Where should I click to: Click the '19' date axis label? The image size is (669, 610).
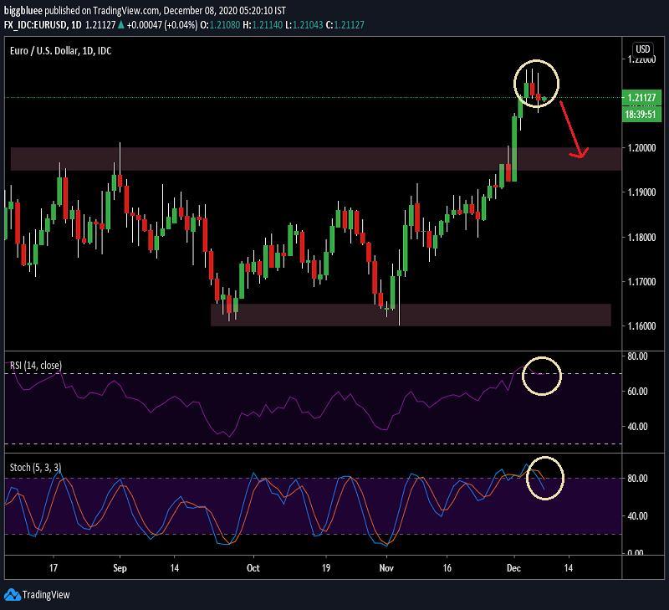(326, 567)
